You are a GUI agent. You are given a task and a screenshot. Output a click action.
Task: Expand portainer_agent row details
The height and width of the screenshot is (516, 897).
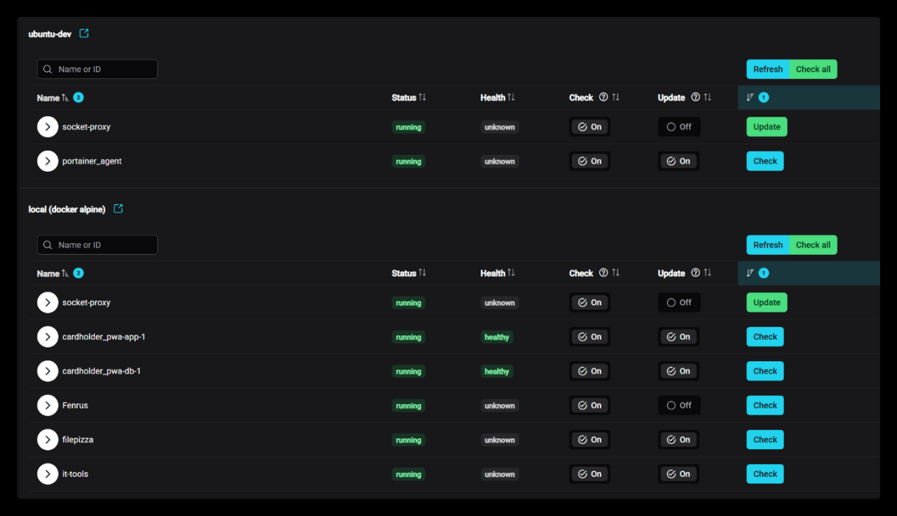coord(48,161)
